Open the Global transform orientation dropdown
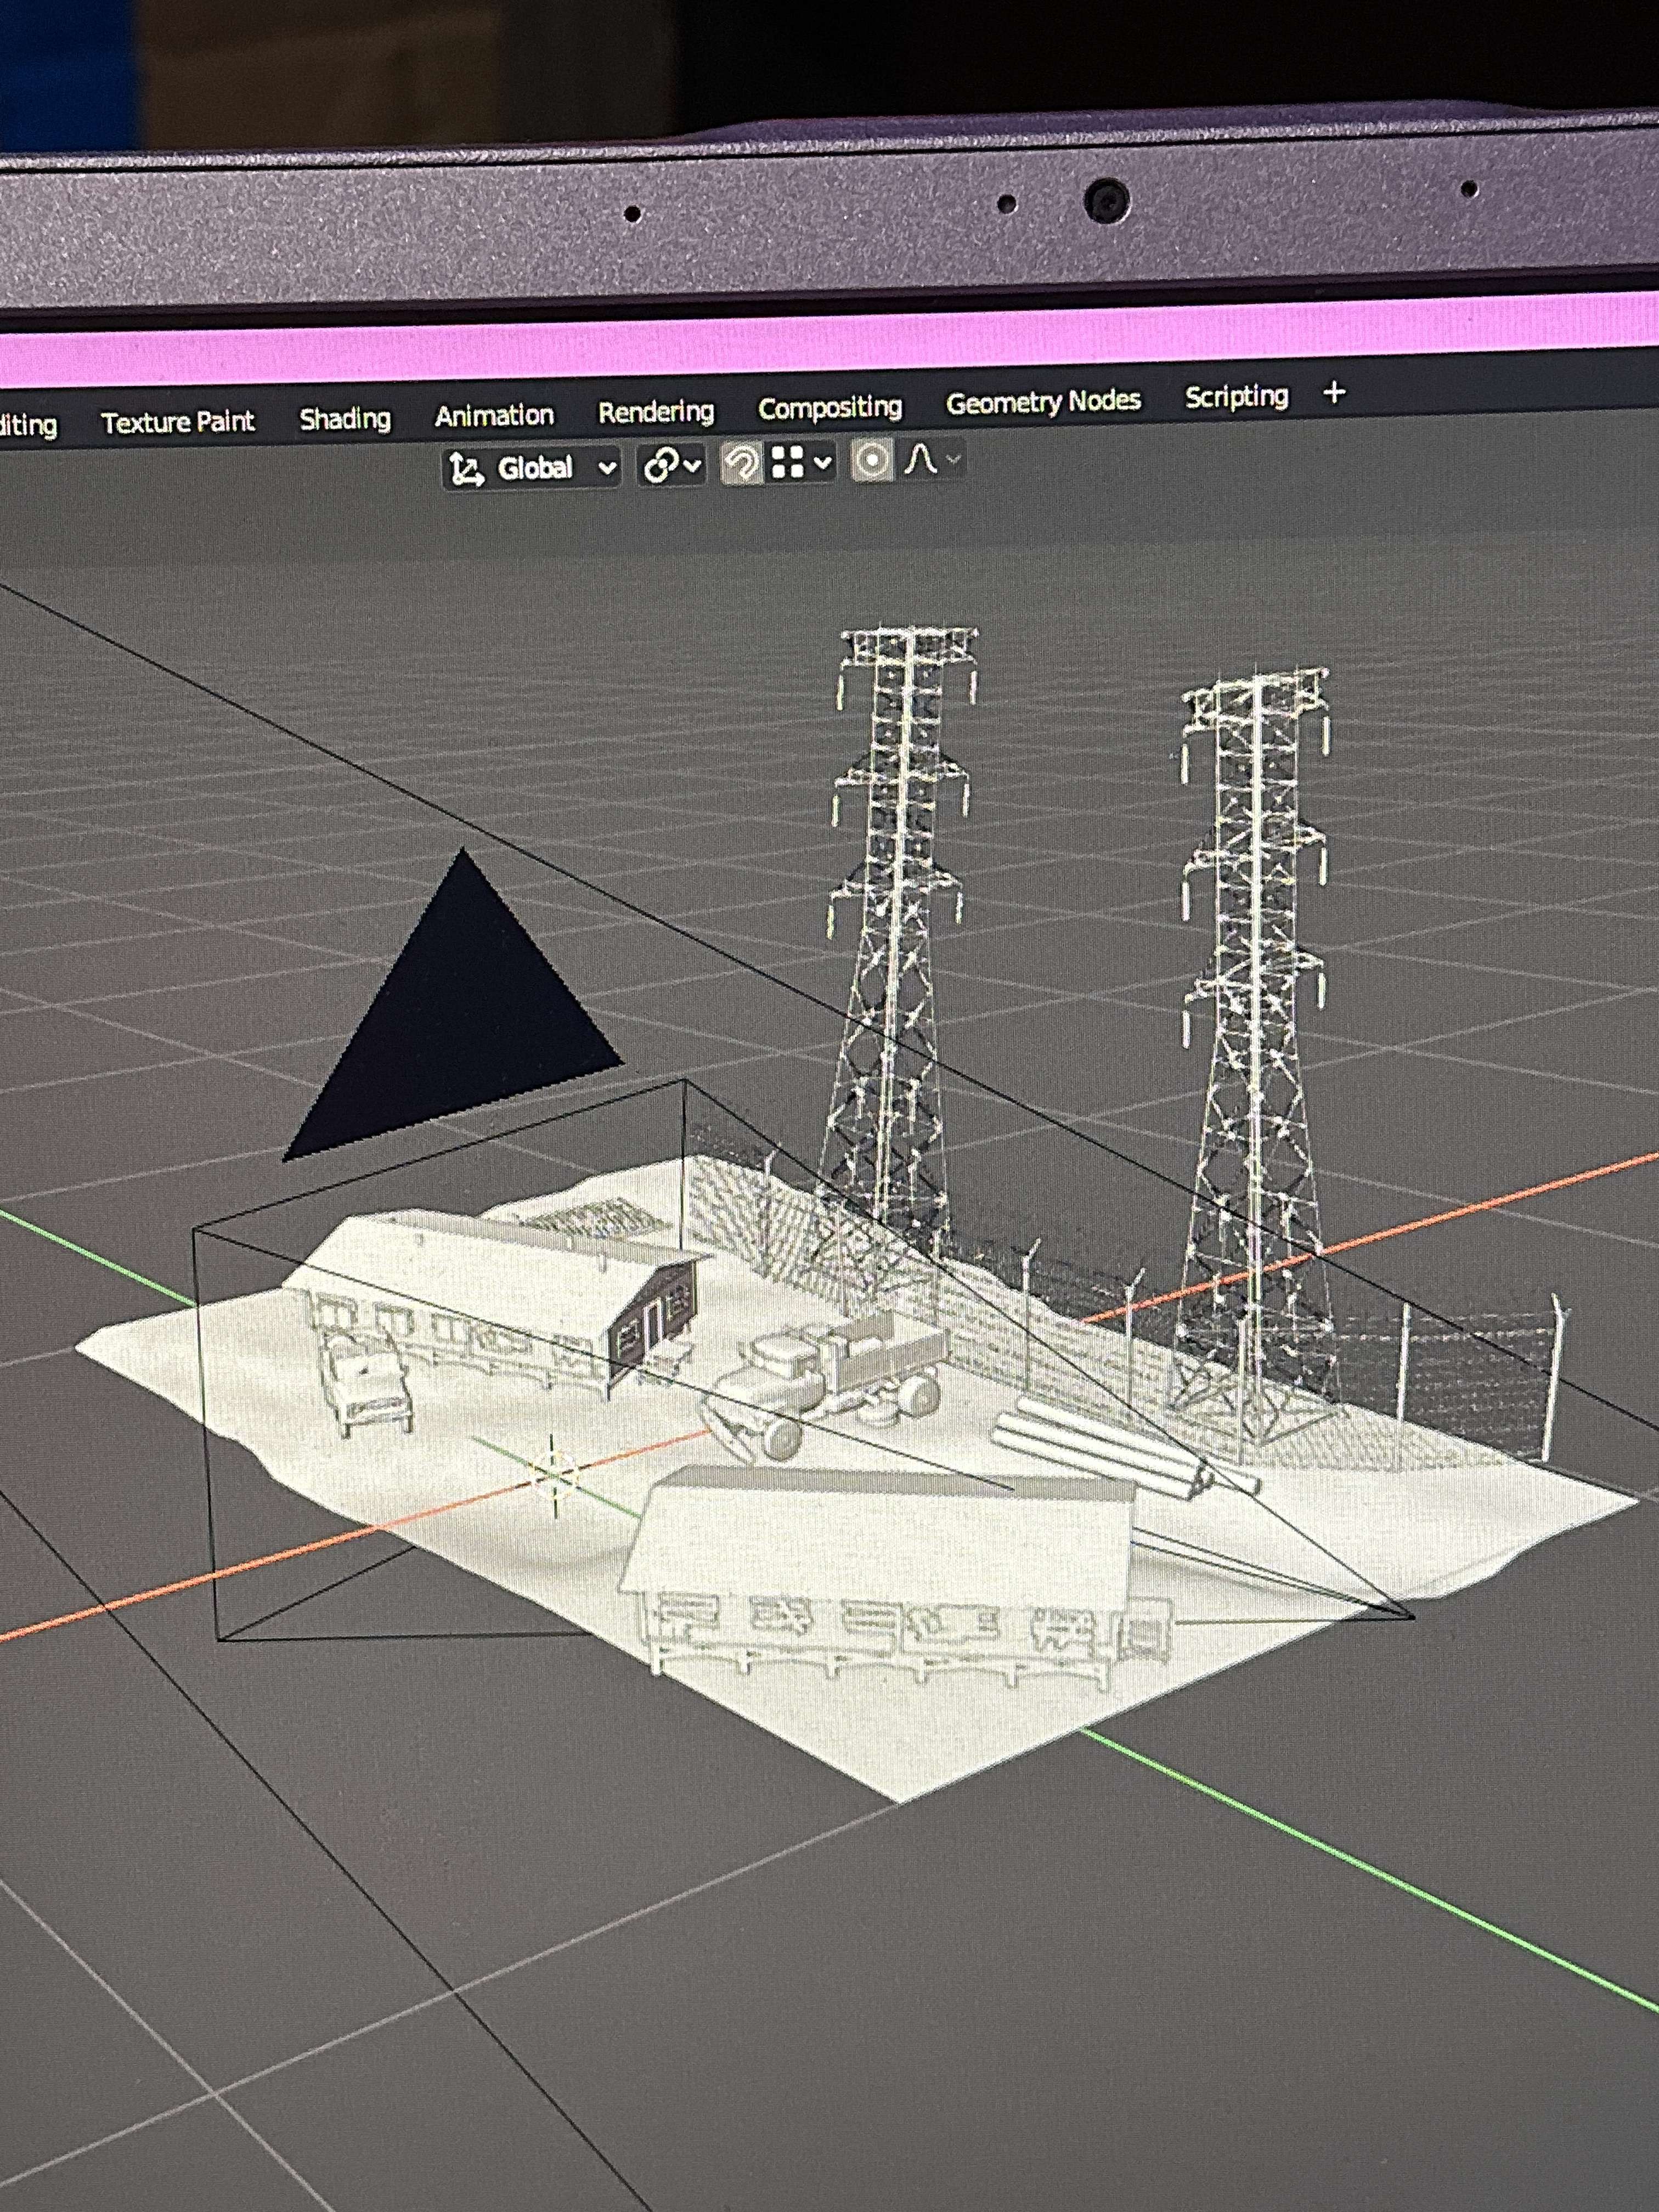Screen dimensions: 1659x2212 pos(532,467)
